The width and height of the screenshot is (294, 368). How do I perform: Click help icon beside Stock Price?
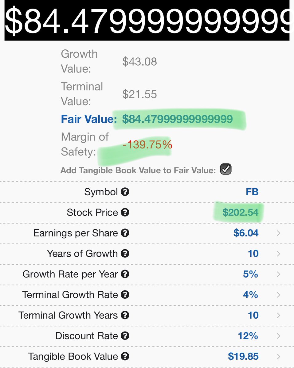pos(125,213)
